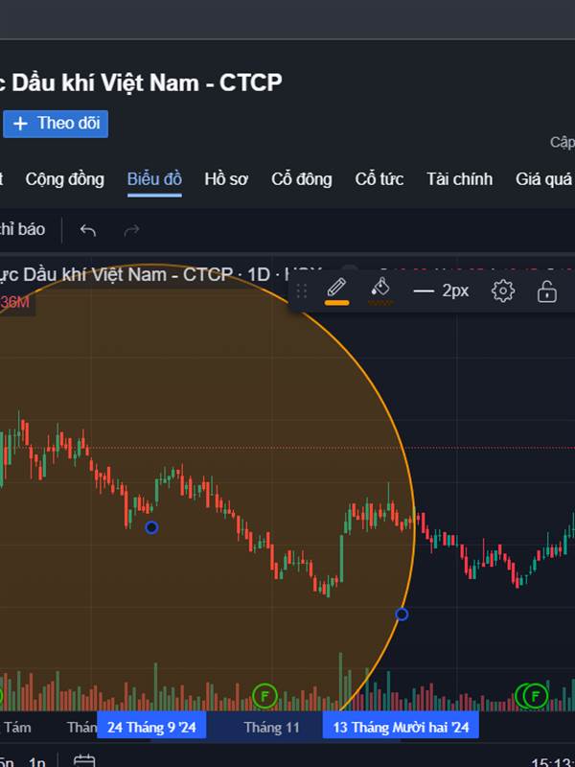Select the circle's center anchor point
The width and height of the screenshot is (575, 767).
coord(151,527)
